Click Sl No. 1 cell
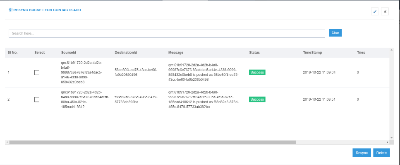 click(x=9, y=73)
